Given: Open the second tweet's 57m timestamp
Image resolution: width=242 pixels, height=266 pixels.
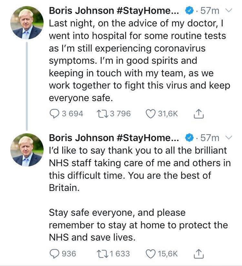Looking at the screenshot, I should (209, 138).
